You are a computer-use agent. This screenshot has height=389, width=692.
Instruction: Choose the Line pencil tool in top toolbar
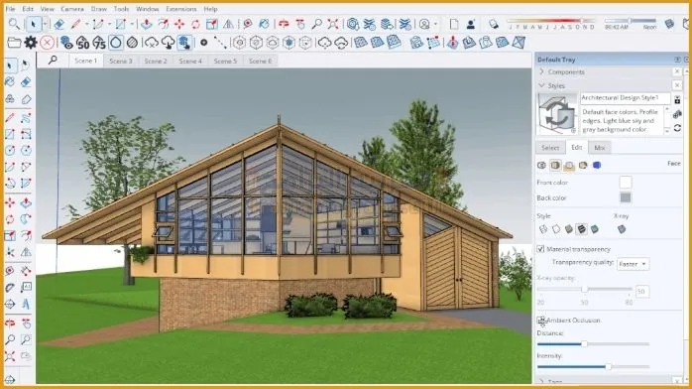tap(76, 24)
